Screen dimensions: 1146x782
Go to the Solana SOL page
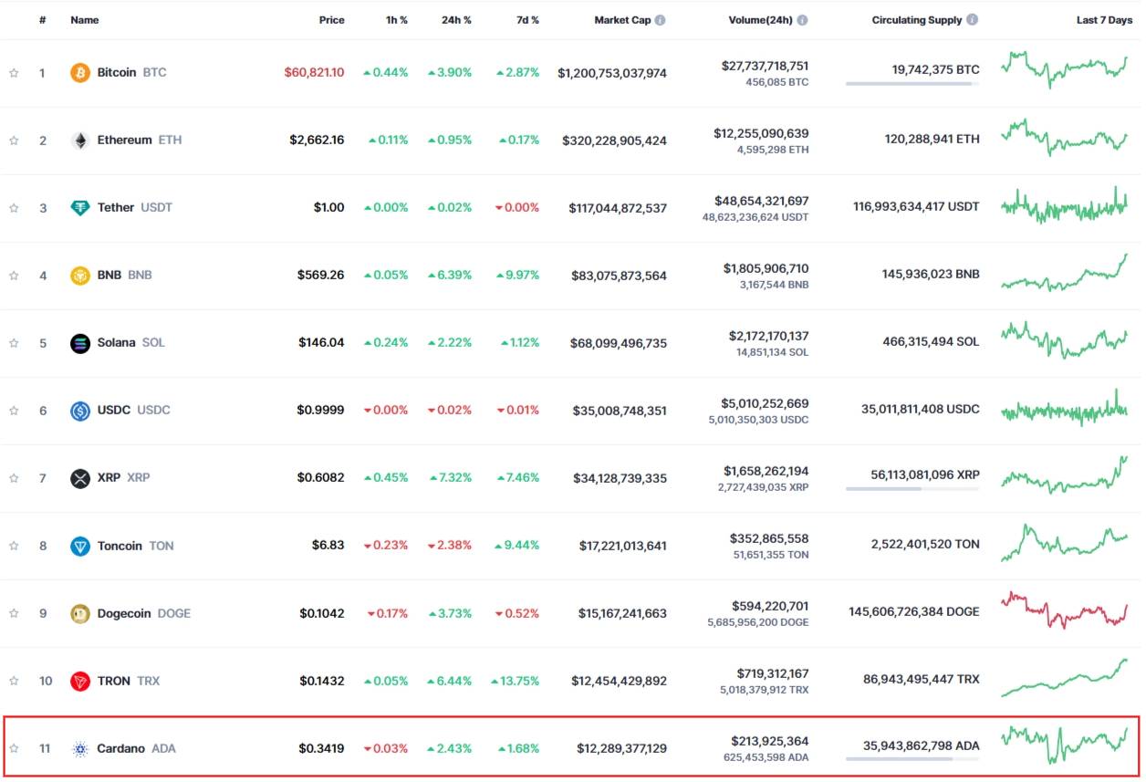click(x=131, y=343)
